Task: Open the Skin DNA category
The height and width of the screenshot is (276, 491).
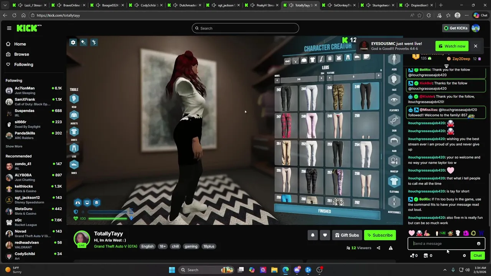Action: [x=394, y=121]
